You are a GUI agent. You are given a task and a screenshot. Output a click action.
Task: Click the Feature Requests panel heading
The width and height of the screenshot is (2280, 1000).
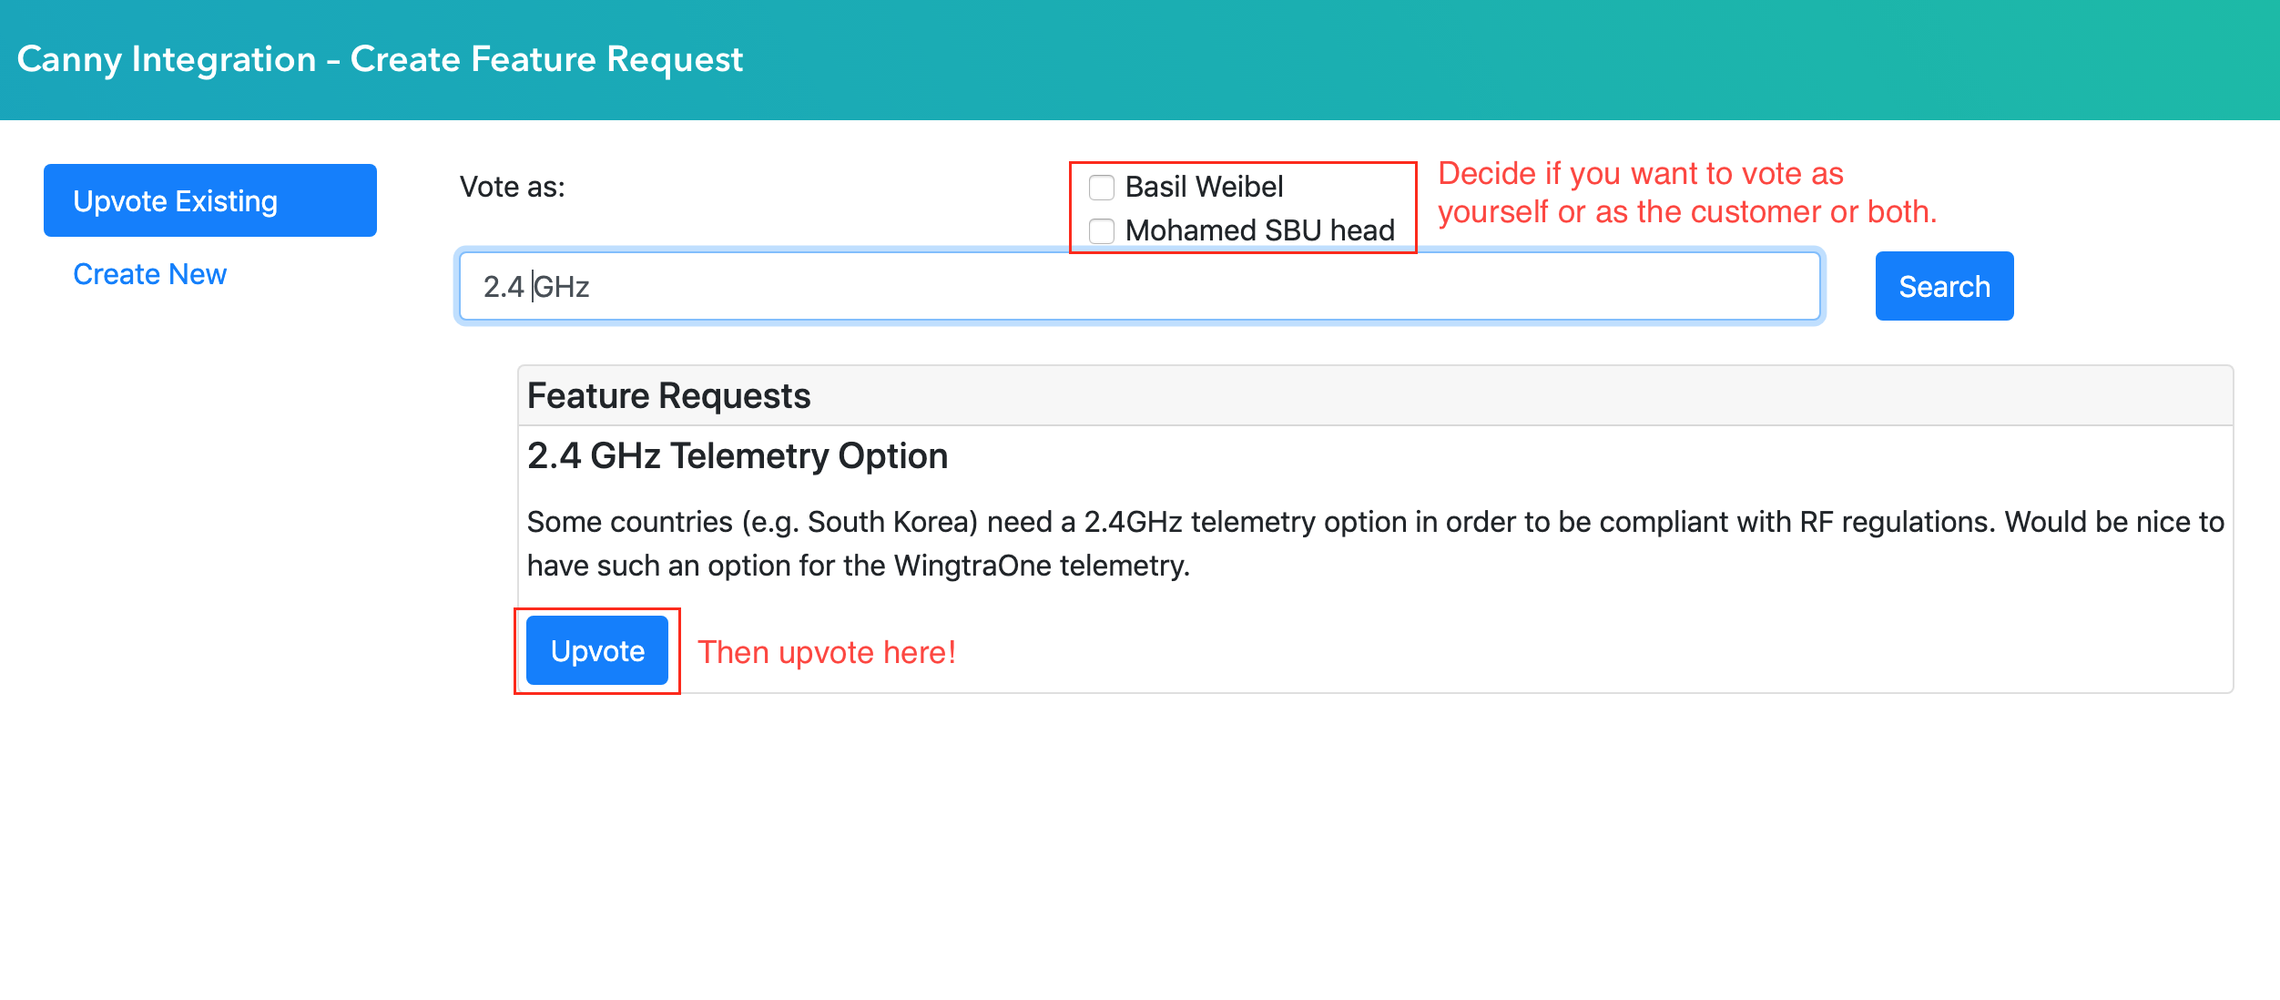point(668,396)
